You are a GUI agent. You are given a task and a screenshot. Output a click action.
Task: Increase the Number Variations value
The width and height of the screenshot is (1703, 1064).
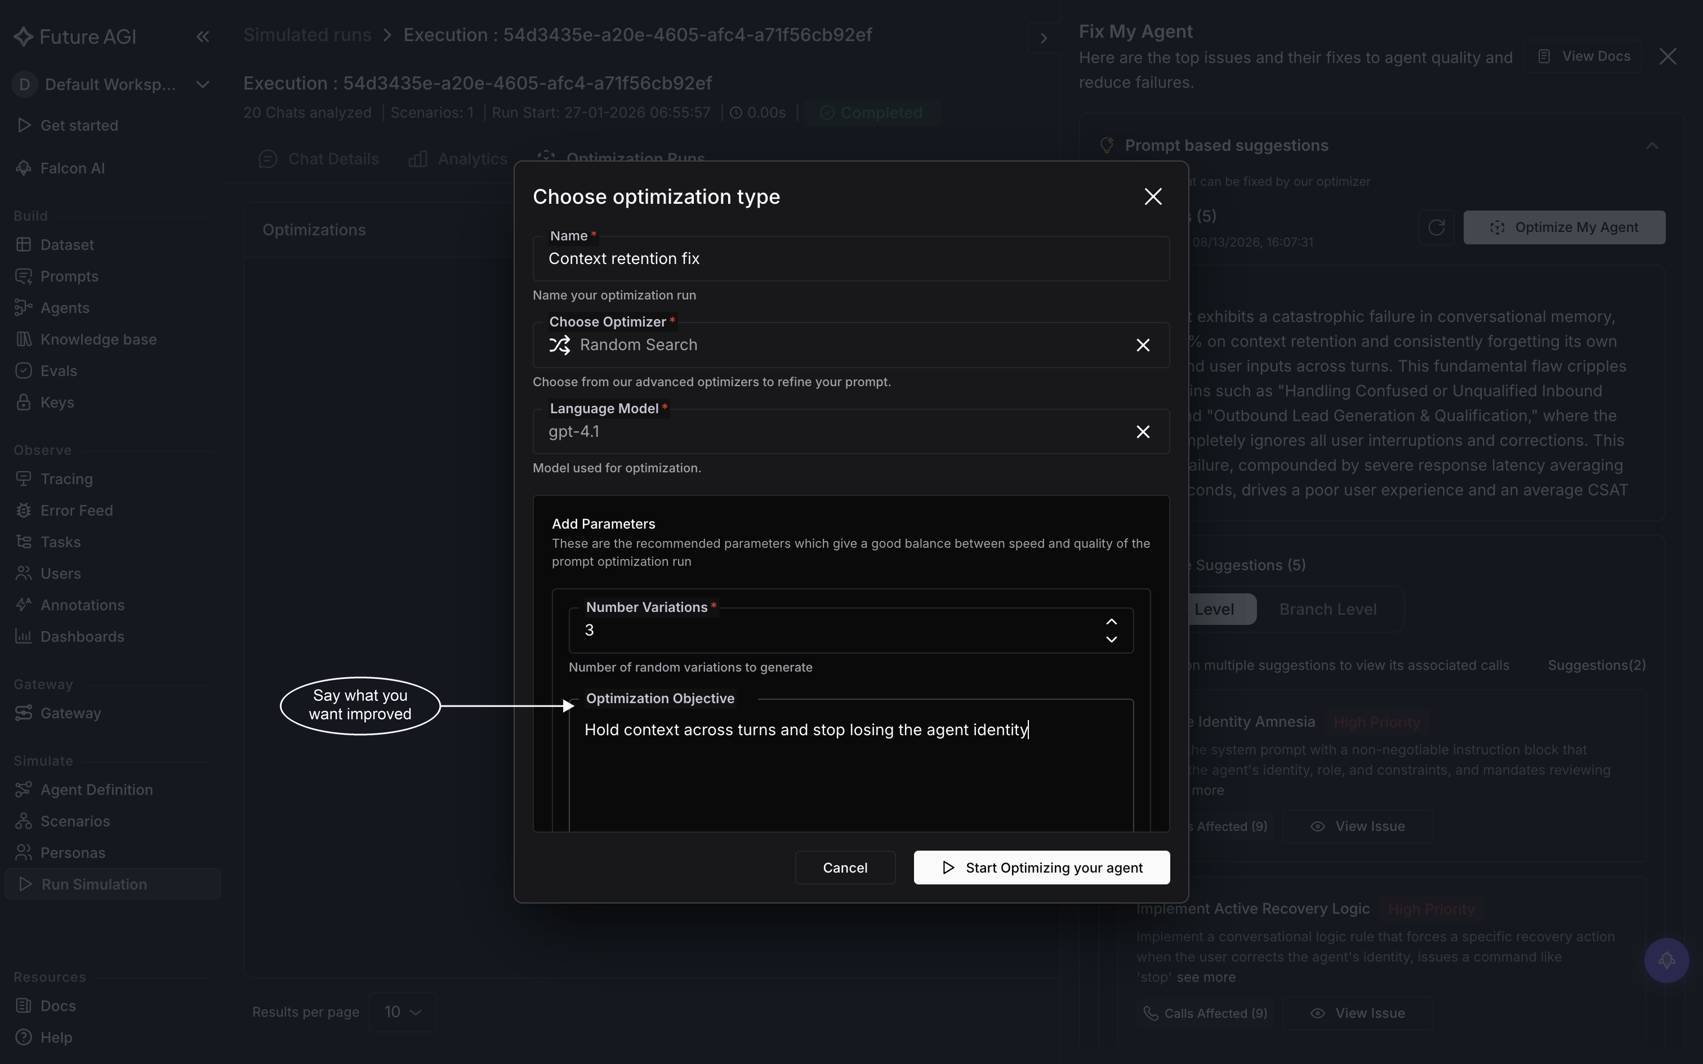pyautogui.click(x=1111, y=622)
